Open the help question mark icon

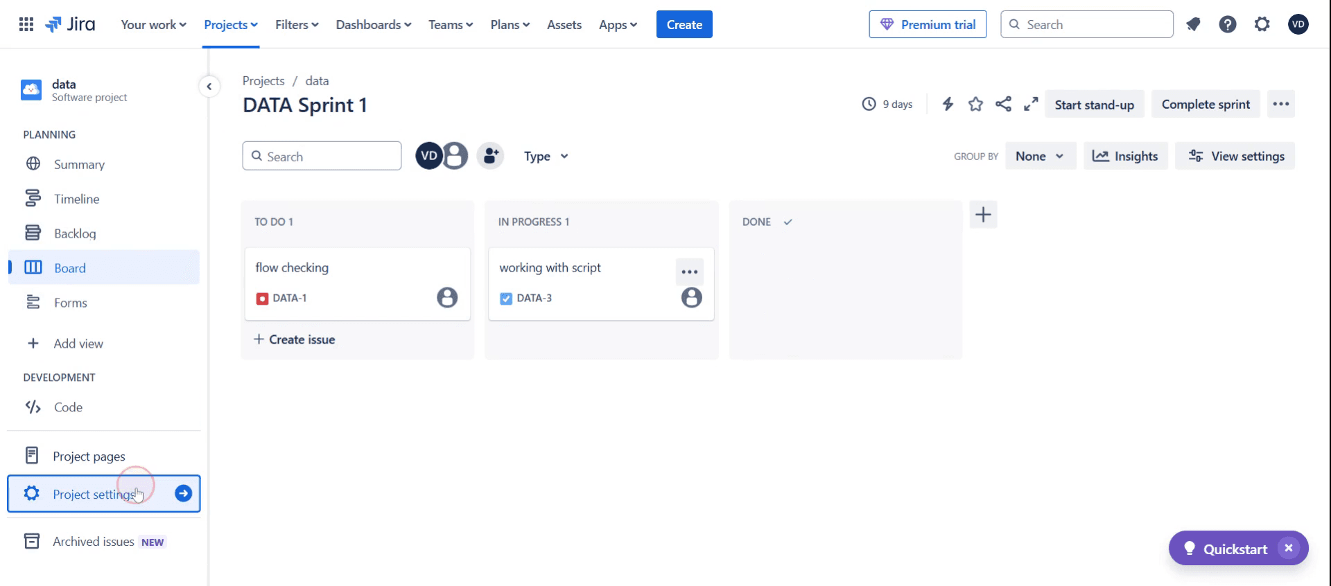[x=1228, y=24]
